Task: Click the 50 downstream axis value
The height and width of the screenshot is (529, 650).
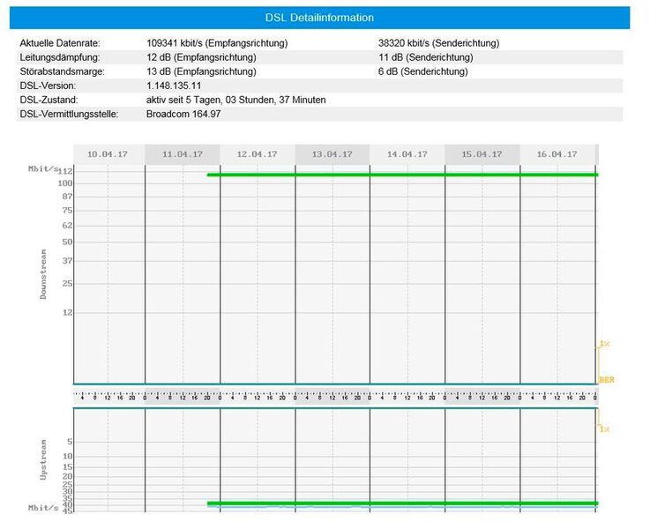Action: (68, 242)
